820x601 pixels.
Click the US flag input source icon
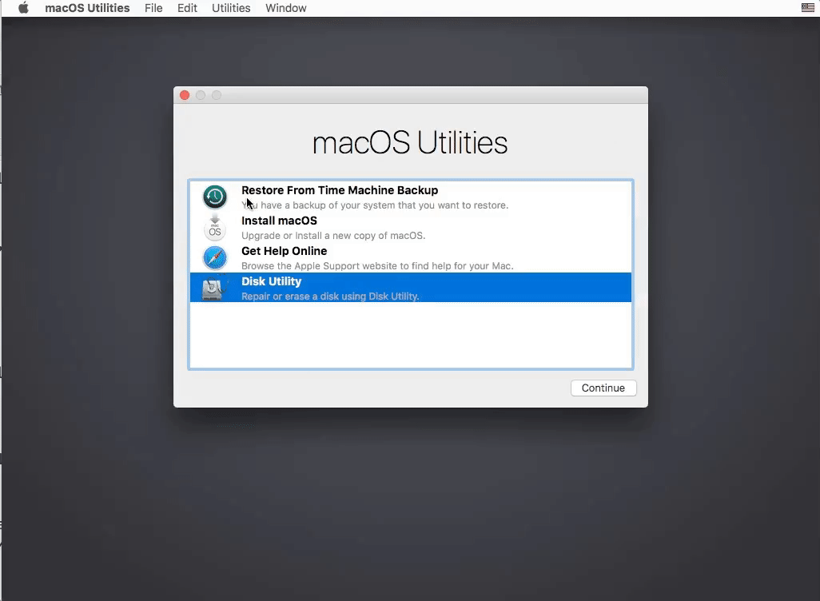point(807,7)
